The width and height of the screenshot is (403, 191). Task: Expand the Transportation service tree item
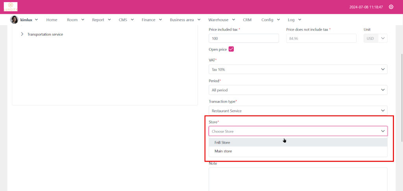22,34
